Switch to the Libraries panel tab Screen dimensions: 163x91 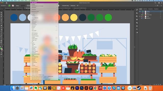[x=145, y=9]
